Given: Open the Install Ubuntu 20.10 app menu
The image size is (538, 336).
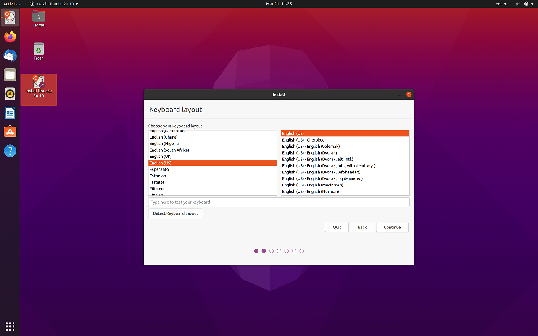Looking at the screenshot, I should tap(54, 4).
